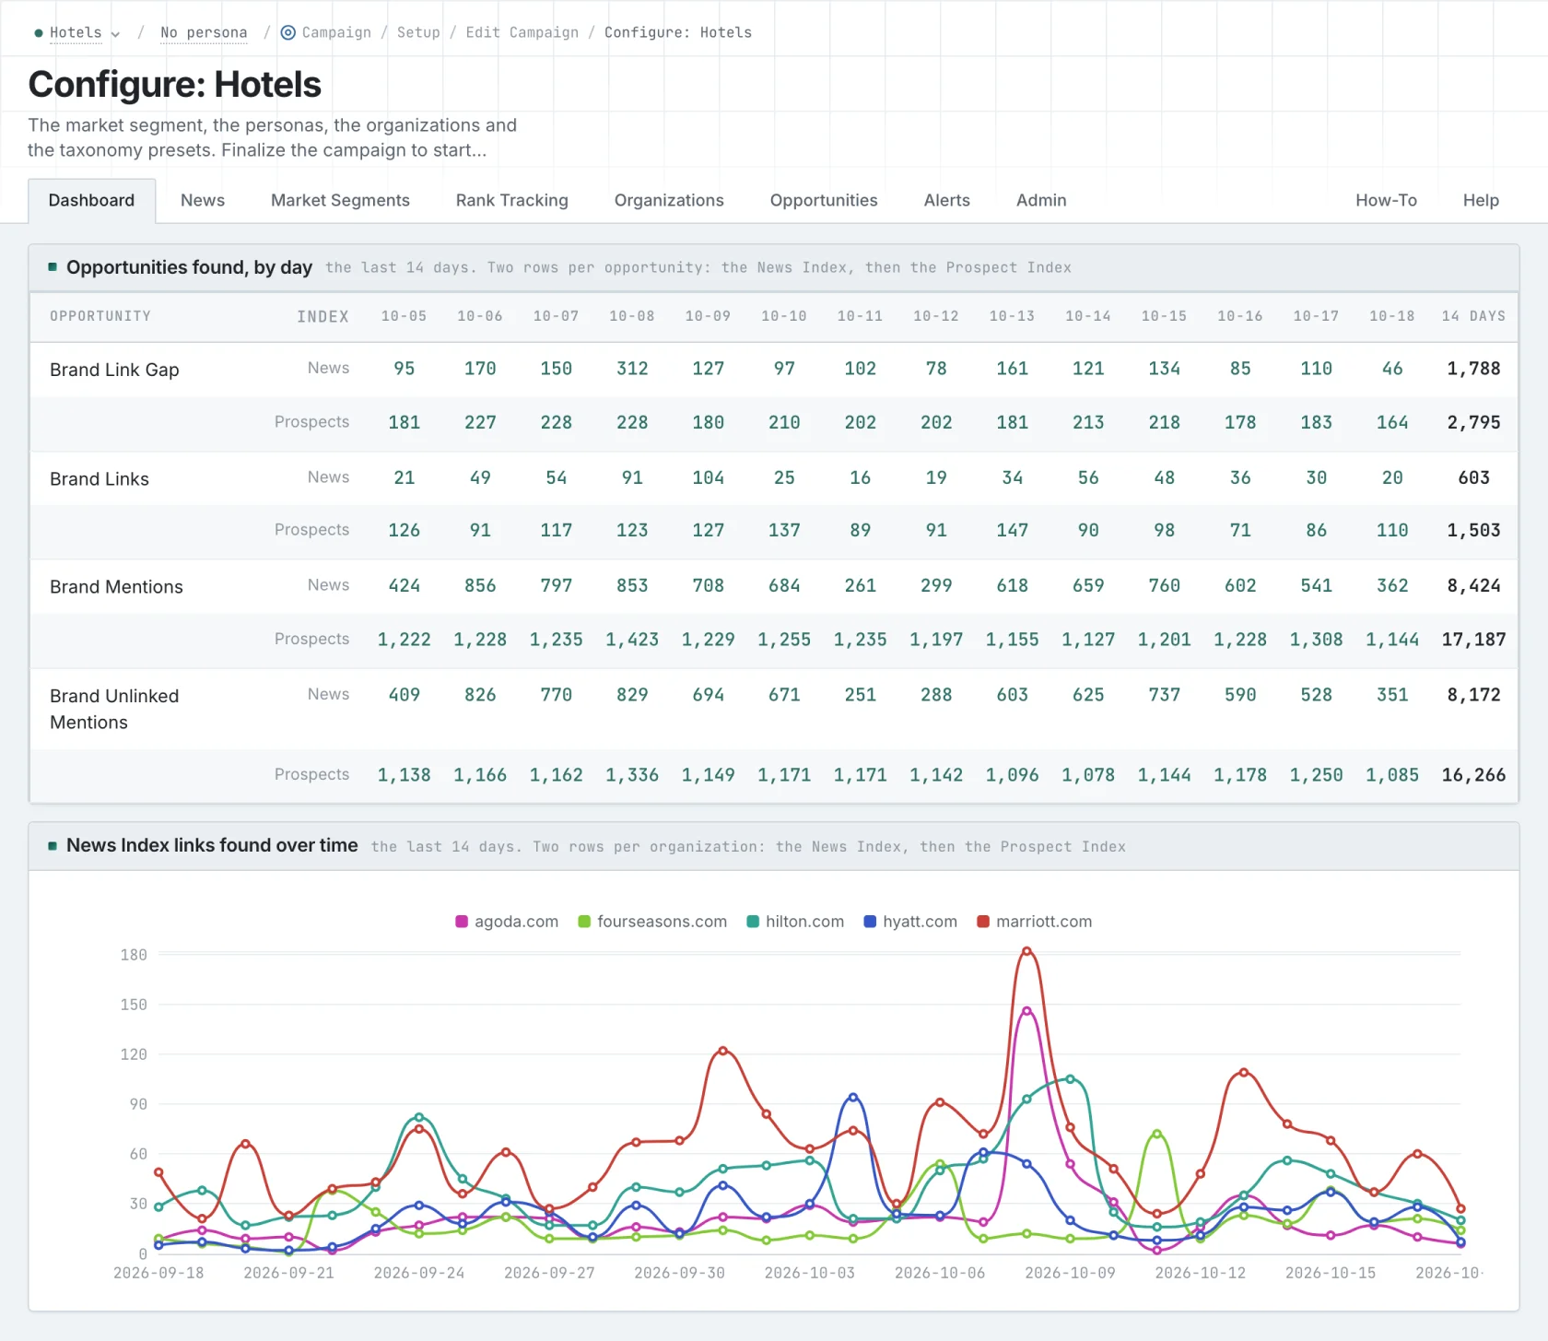Select Brand Unlinked Mentions opportunity

click(114, 709)
